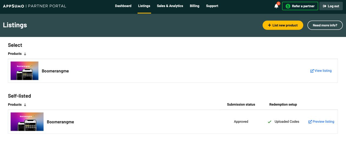Click the Refer a partner button
Image resolution: width=346 pixels, height=146 pixels.
[x=300, y=6]
